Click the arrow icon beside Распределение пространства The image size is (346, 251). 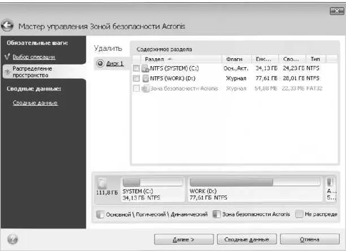pyautogui.click(x=7, y=71)
